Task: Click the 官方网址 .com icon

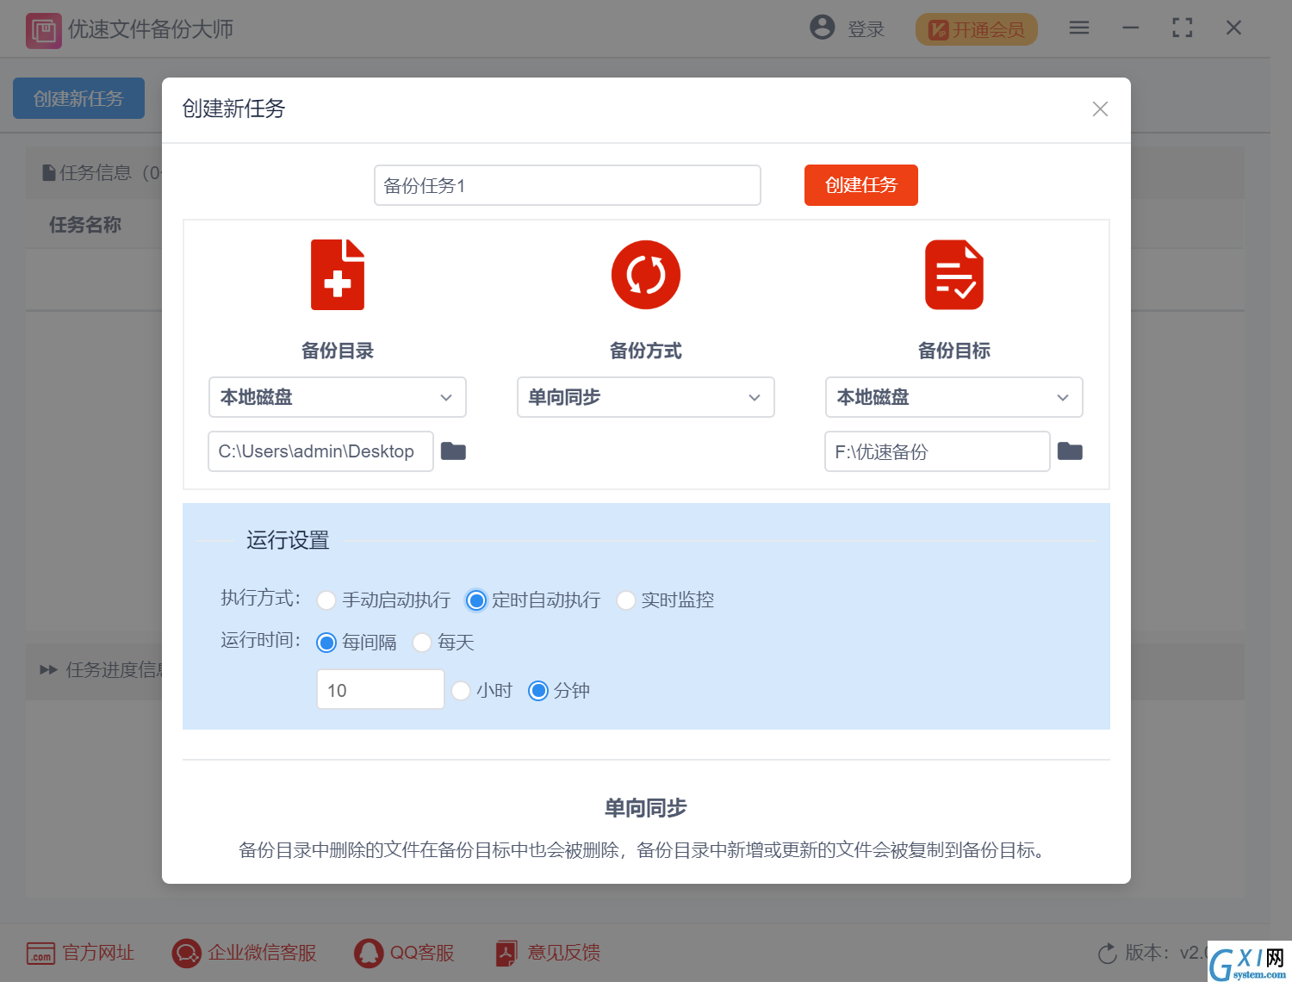Action: point(40,953)
